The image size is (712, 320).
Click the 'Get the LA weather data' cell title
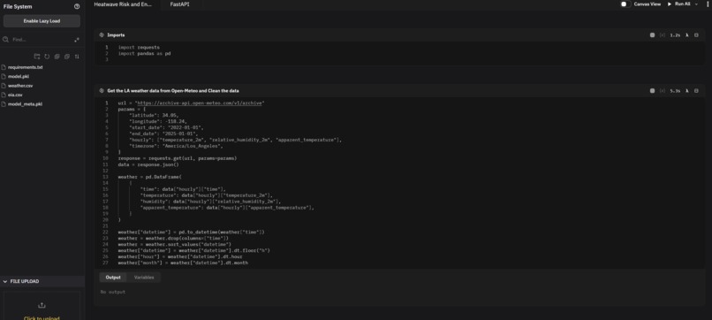[173, 91]
